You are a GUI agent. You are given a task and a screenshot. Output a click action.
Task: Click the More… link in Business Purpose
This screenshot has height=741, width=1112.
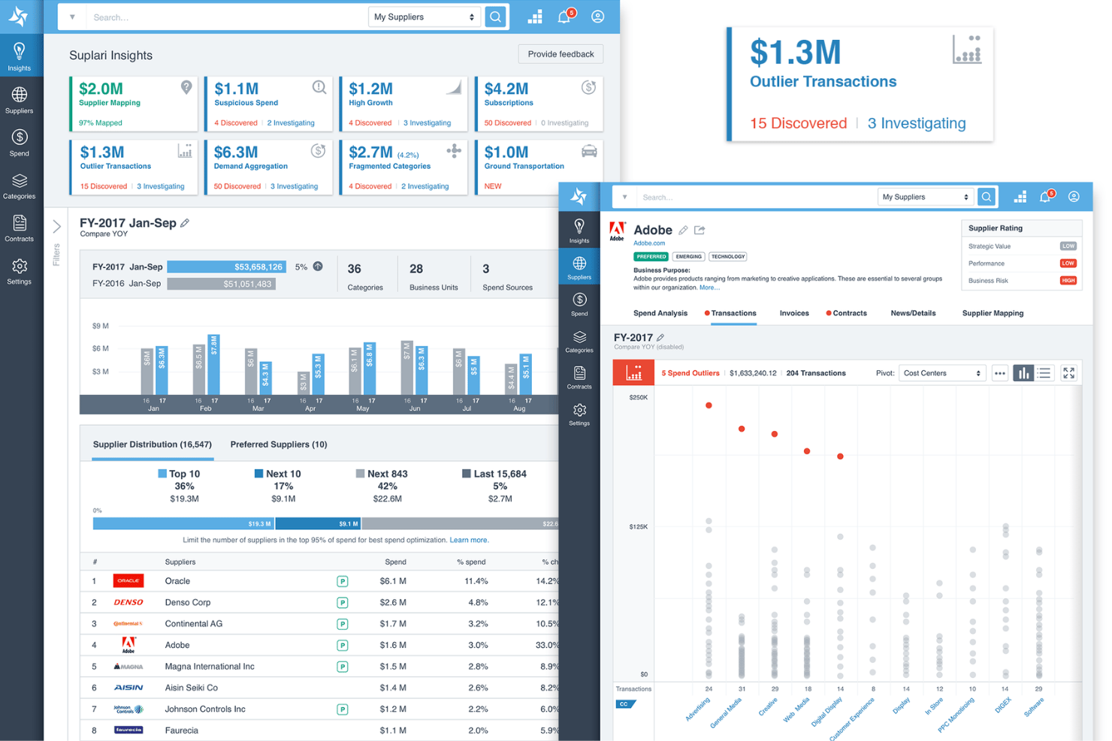(709, 288)
